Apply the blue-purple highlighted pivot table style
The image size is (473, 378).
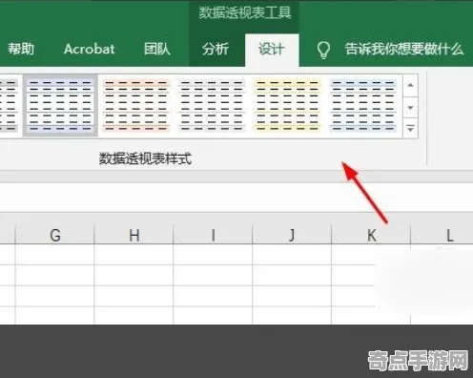pos(60,105)
